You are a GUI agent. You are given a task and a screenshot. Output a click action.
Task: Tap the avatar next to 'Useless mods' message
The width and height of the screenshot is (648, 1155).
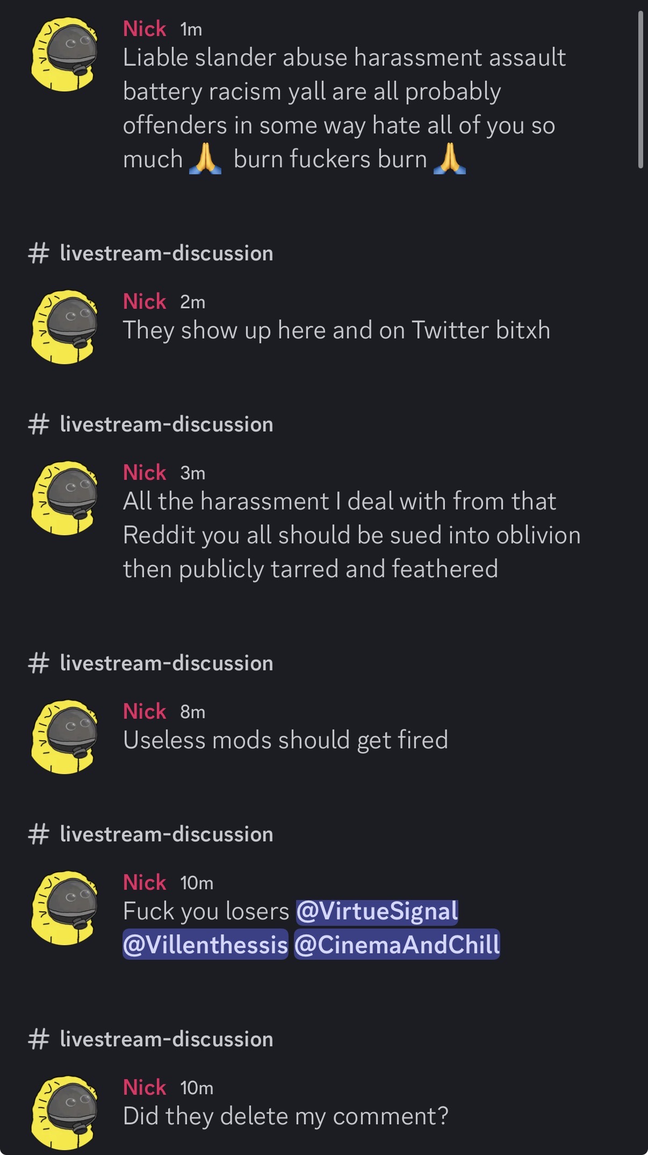[65, 737]
